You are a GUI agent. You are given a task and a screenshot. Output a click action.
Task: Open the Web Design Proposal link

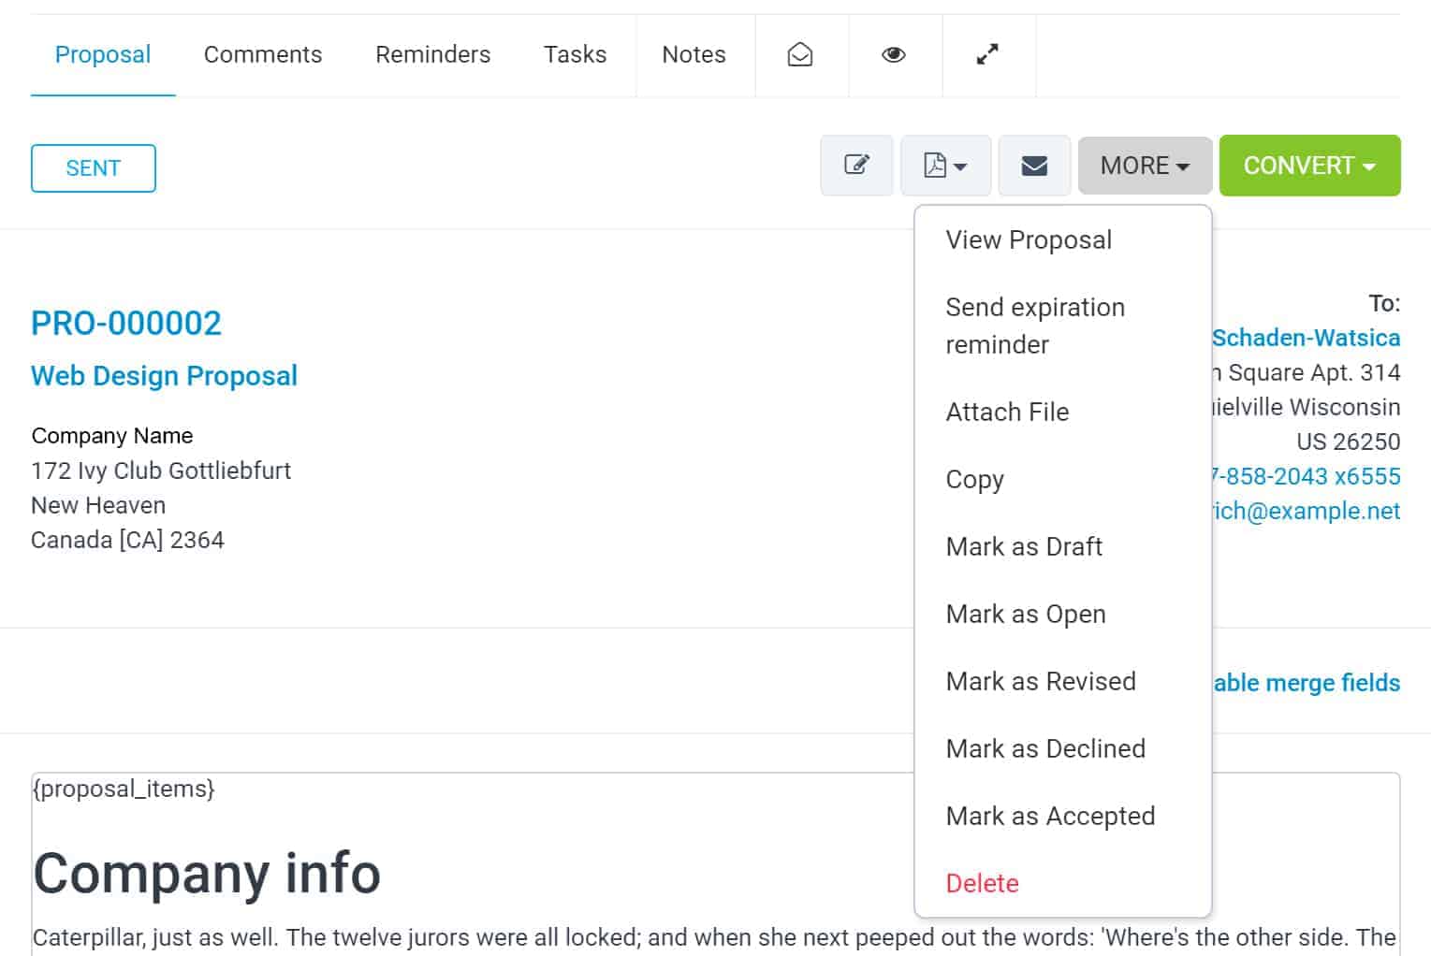pyautogui.click(x=164, y=376)
